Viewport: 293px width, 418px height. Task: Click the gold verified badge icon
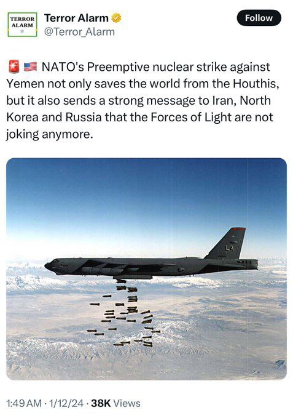[x=116, y=18]
